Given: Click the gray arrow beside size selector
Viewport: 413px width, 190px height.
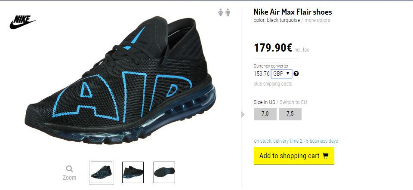Looking at the screenshot, I should [243, 114].
